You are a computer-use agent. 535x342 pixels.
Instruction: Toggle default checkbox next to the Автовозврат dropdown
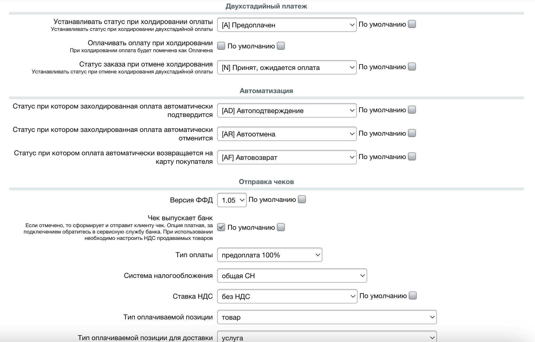pyautogui.click(x=412, y=157)
